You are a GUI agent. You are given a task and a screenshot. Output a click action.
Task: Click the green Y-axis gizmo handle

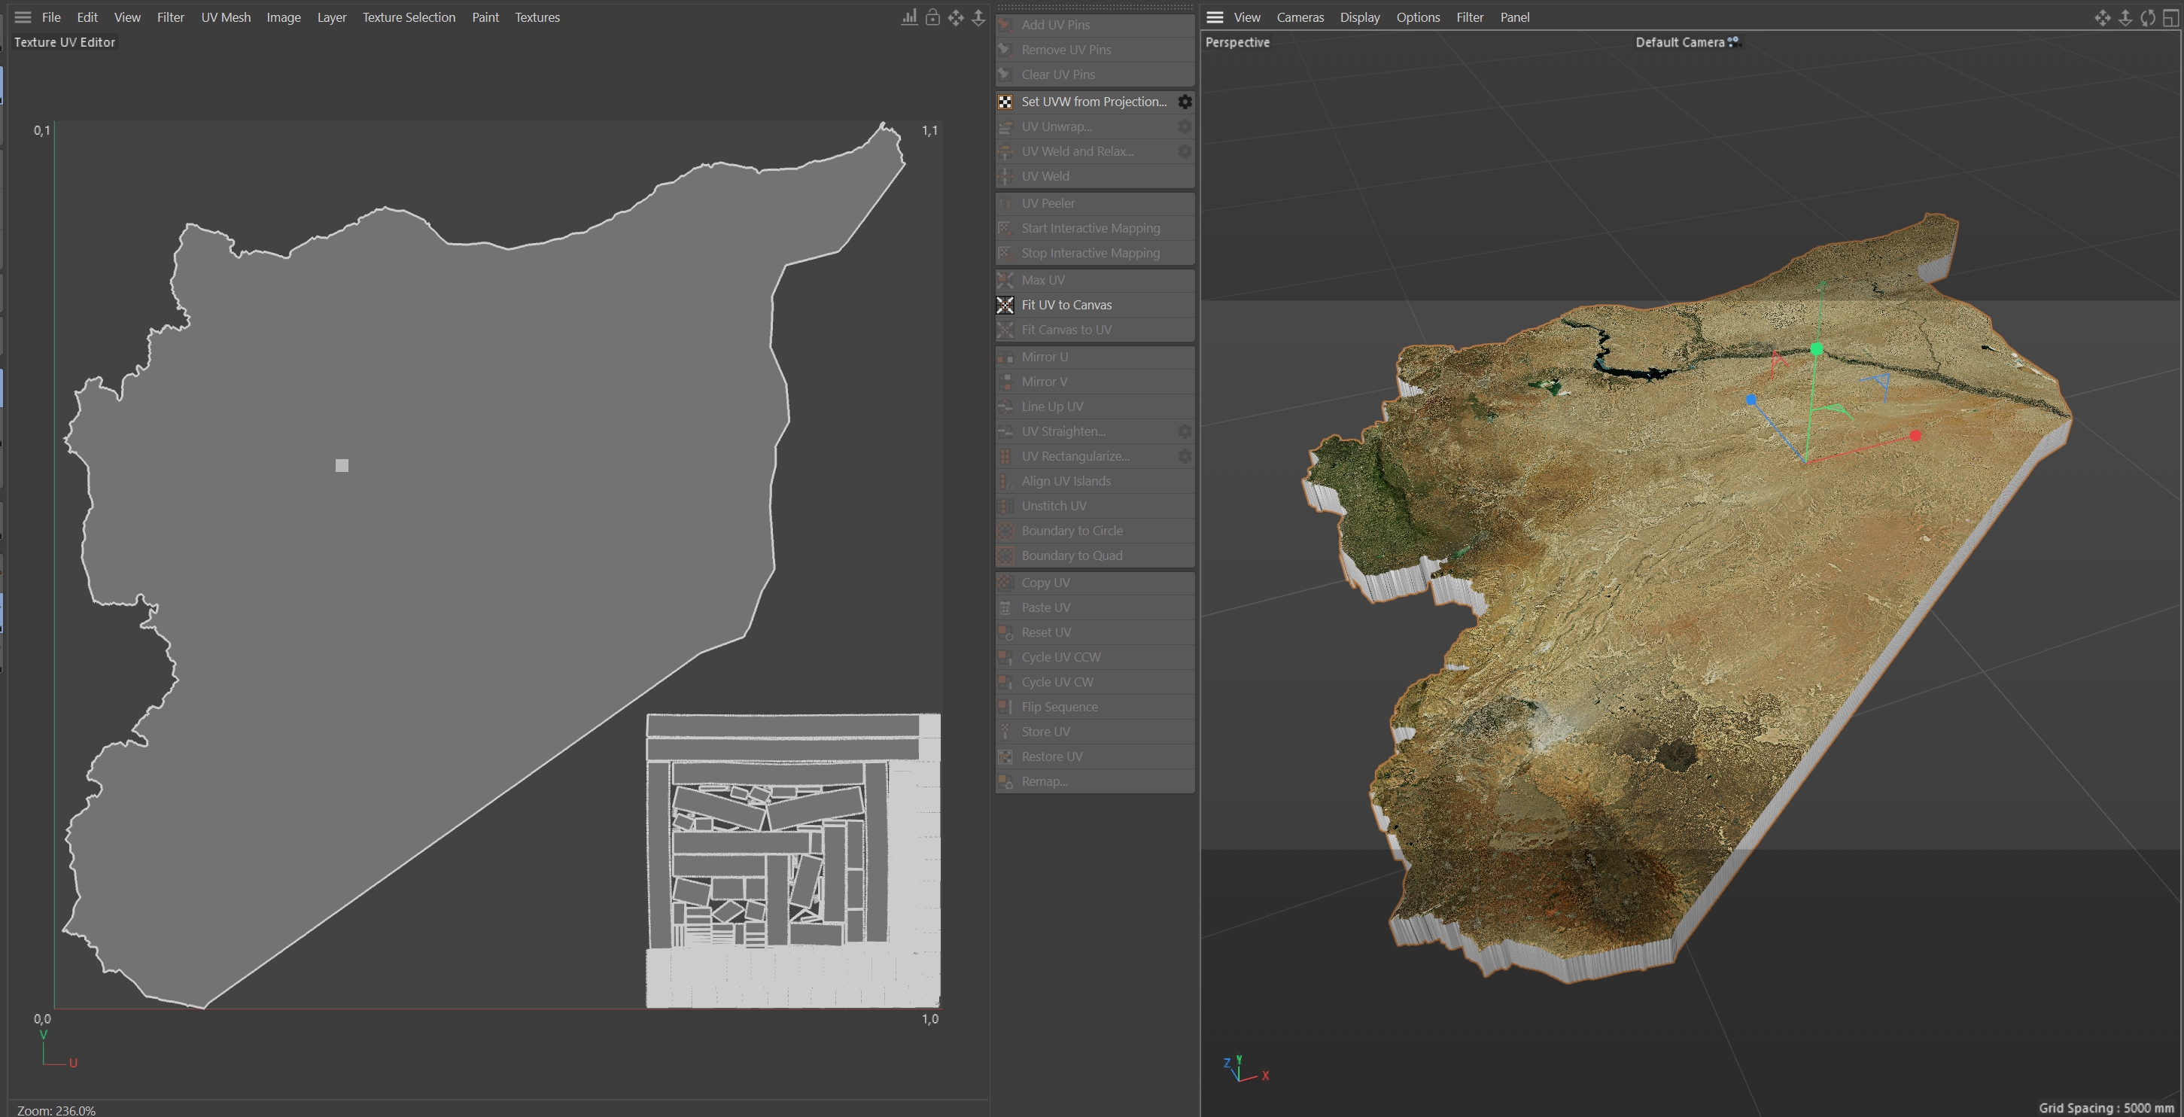coord(1816,349)
